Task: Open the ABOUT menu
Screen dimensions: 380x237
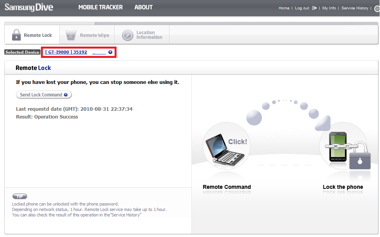Action: [143, 7]
